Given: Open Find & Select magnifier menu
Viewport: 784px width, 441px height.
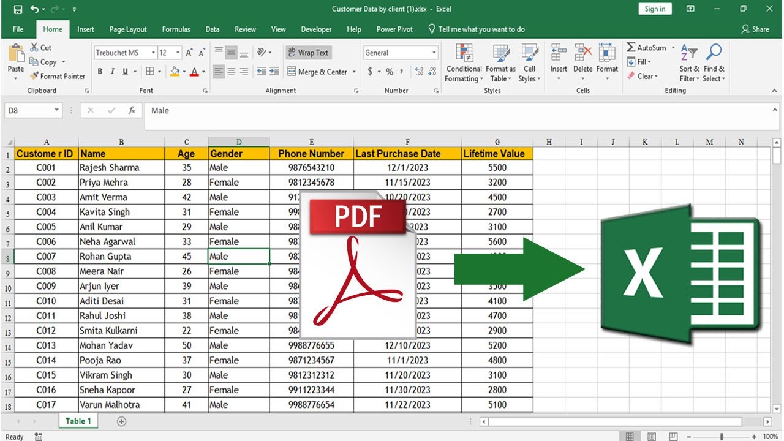Looking at the screenshot, I should (x=714, y=63).
